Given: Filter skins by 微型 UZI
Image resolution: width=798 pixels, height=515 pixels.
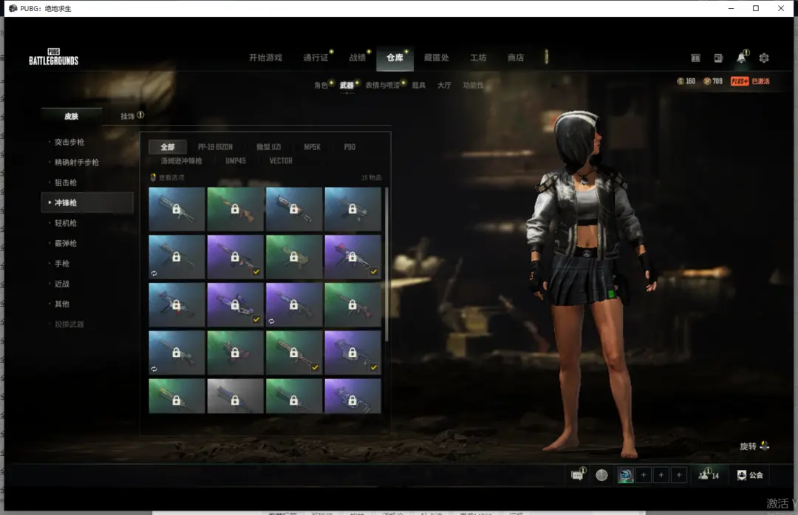Looking at the screenshot, I should [x=268, y=147].
